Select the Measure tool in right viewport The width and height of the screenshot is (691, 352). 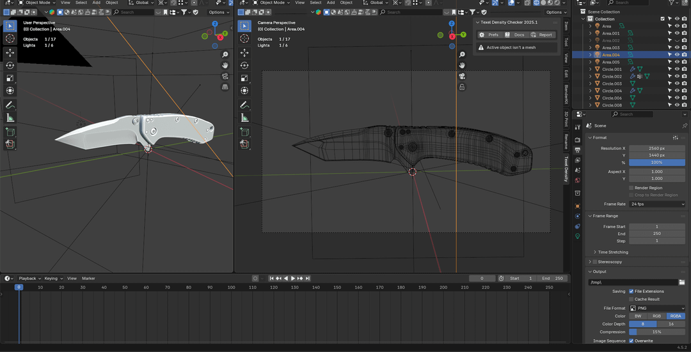pyautogui.click(x=244, y=118)
